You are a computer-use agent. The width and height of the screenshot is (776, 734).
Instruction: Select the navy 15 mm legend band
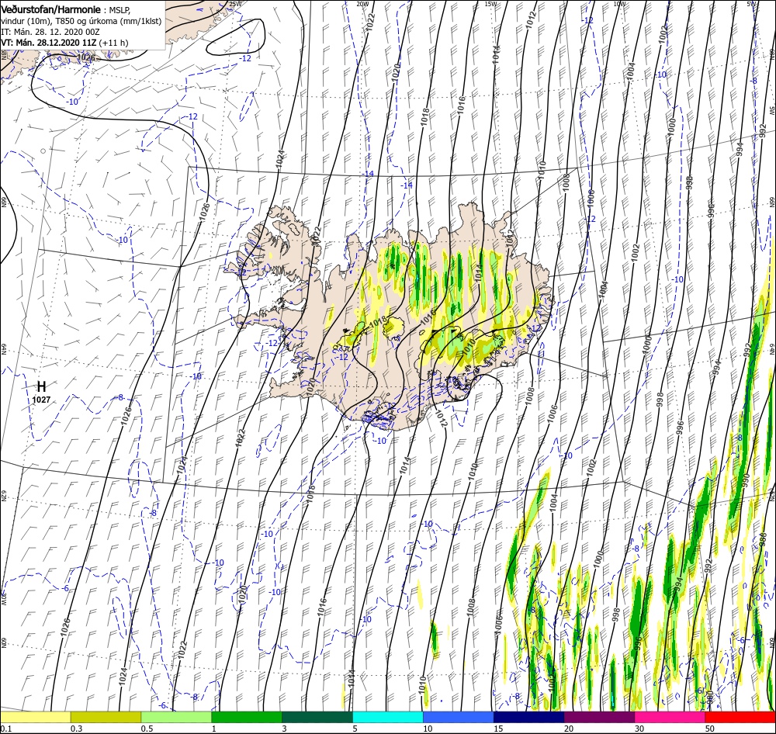pos(528,717)
